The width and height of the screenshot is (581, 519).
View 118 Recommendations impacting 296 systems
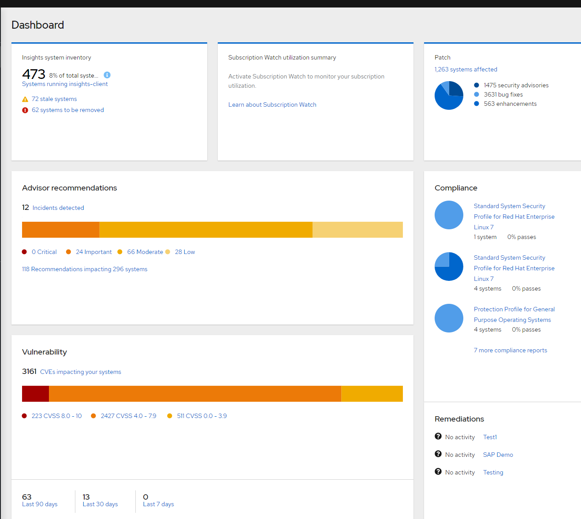(85, 269)
